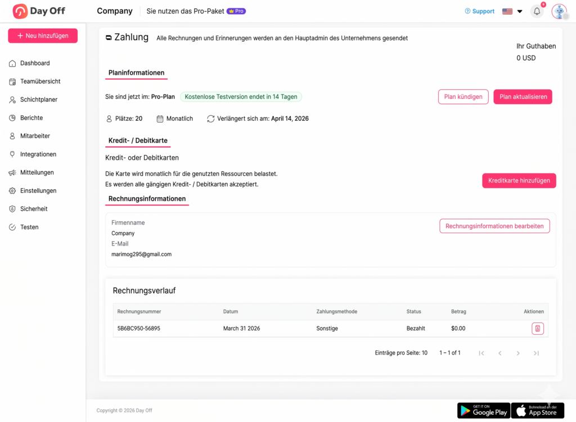This screenshot has width=576, height=422.
Task: Click the Kostenlose Testversion badge
Action: [241, 97]
